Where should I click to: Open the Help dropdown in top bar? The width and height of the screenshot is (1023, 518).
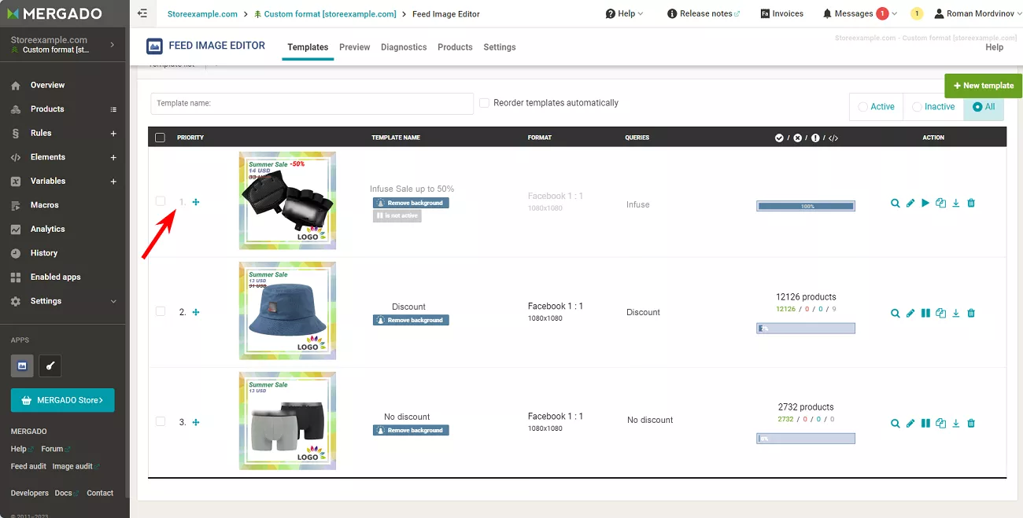click(624, 13)
